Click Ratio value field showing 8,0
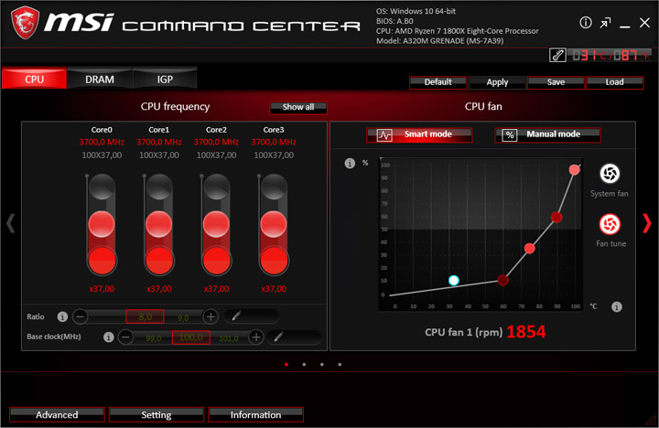 [145, 316]
